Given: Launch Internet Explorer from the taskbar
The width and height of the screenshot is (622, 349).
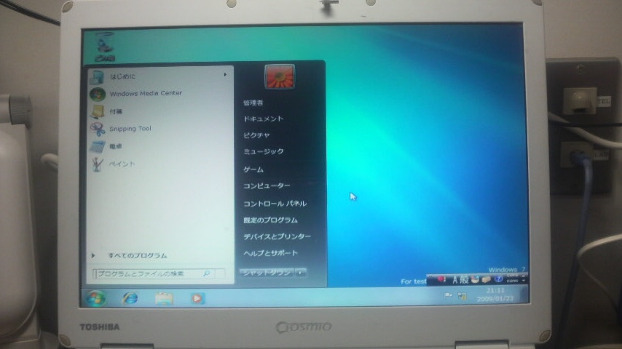Looking at the screenshot, I should coord(130,297).
